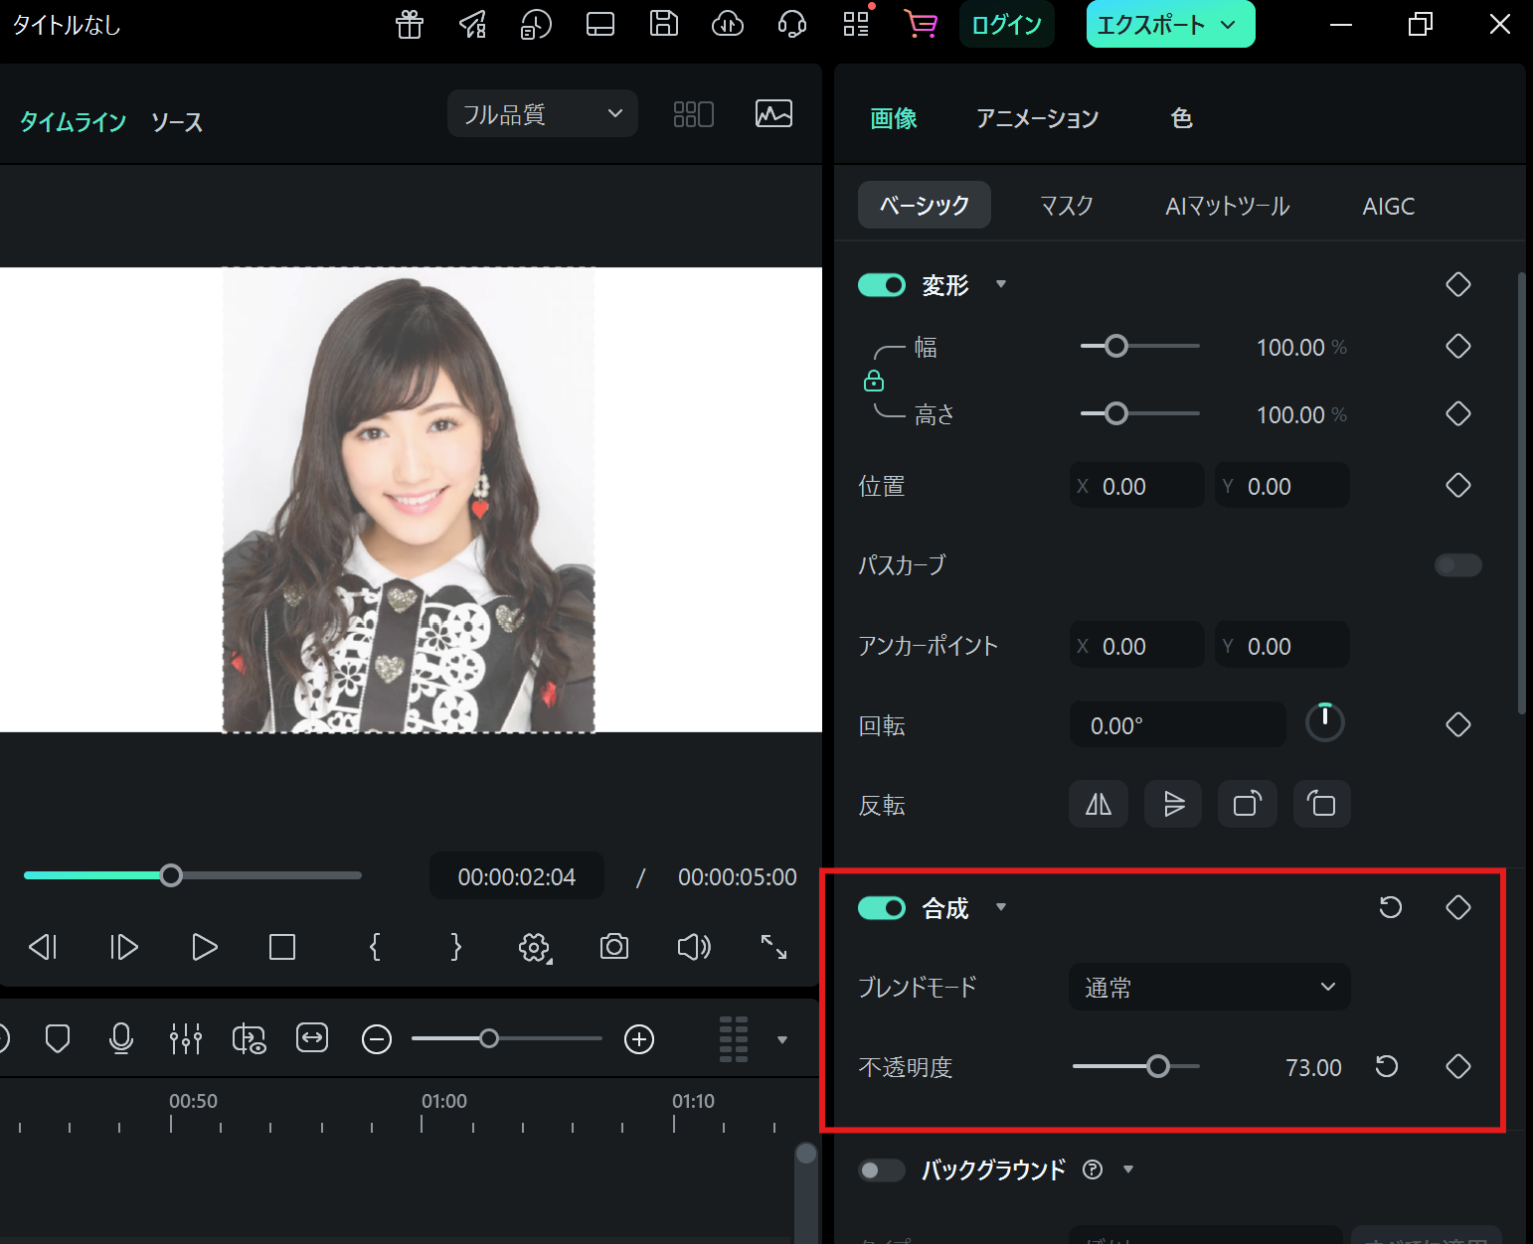Viewport: 1533px width, 1244px height.
Task: Add keyframe for 位置
Action: point(1458,485)
